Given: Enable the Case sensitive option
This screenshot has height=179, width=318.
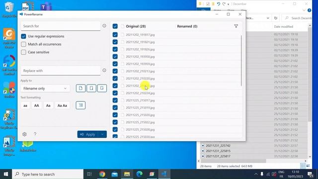Looking at the screenshot, I should coord(23,52).
